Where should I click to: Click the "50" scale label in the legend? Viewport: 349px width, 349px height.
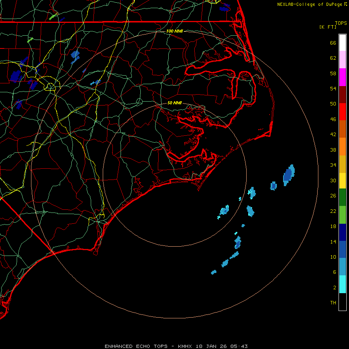(333, 104)
